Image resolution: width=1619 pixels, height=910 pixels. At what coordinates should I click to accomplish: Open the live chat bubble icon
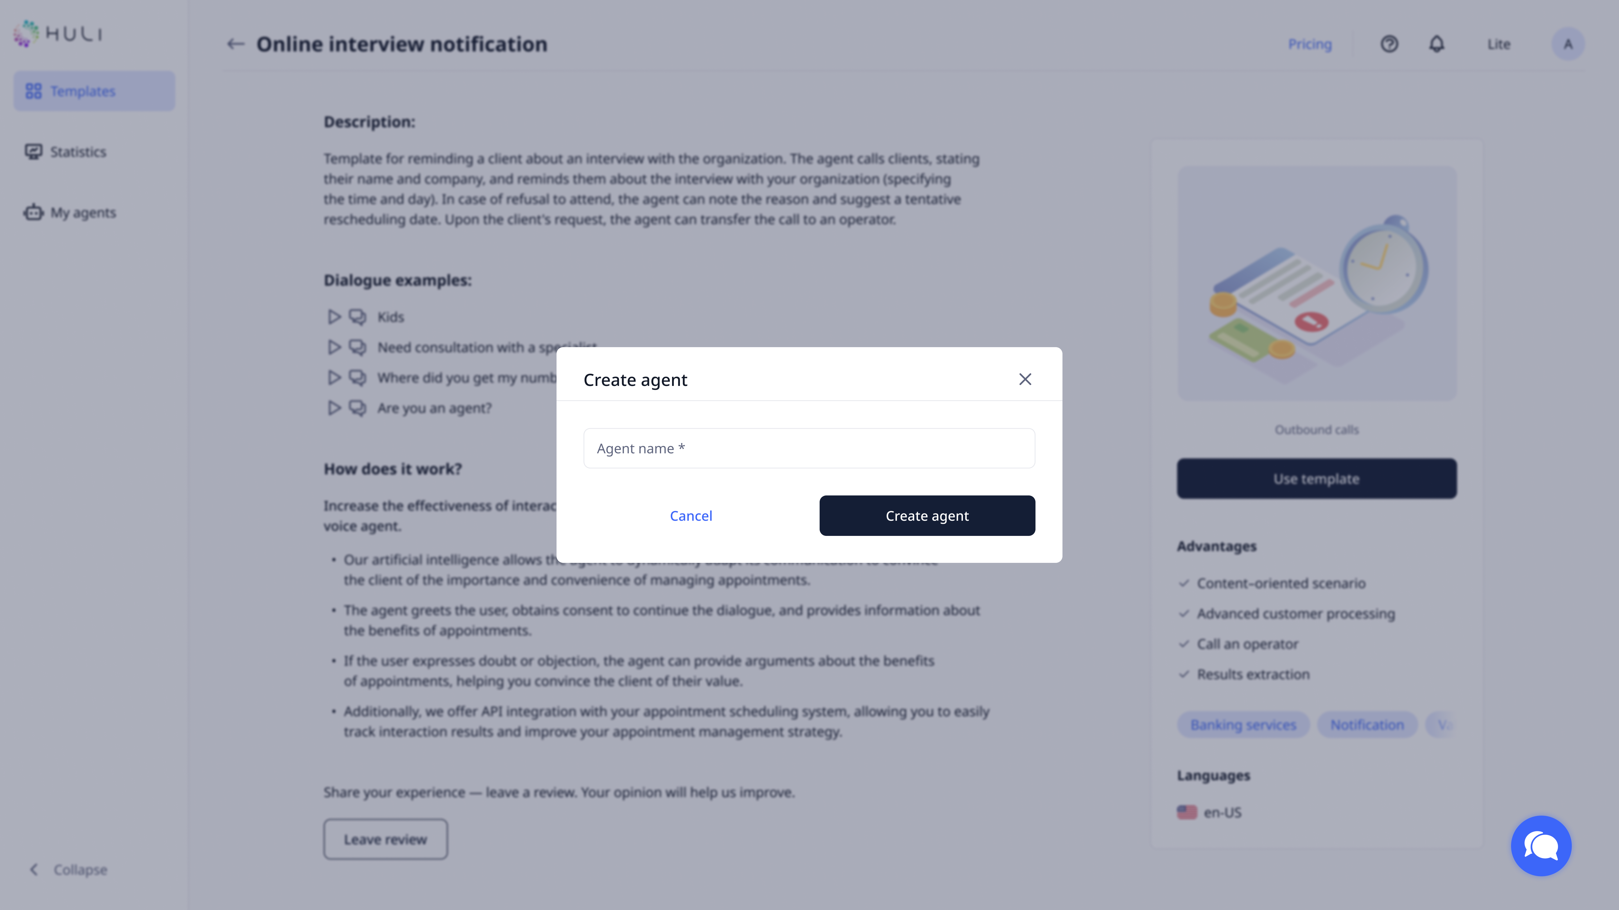coord(1541,845)
